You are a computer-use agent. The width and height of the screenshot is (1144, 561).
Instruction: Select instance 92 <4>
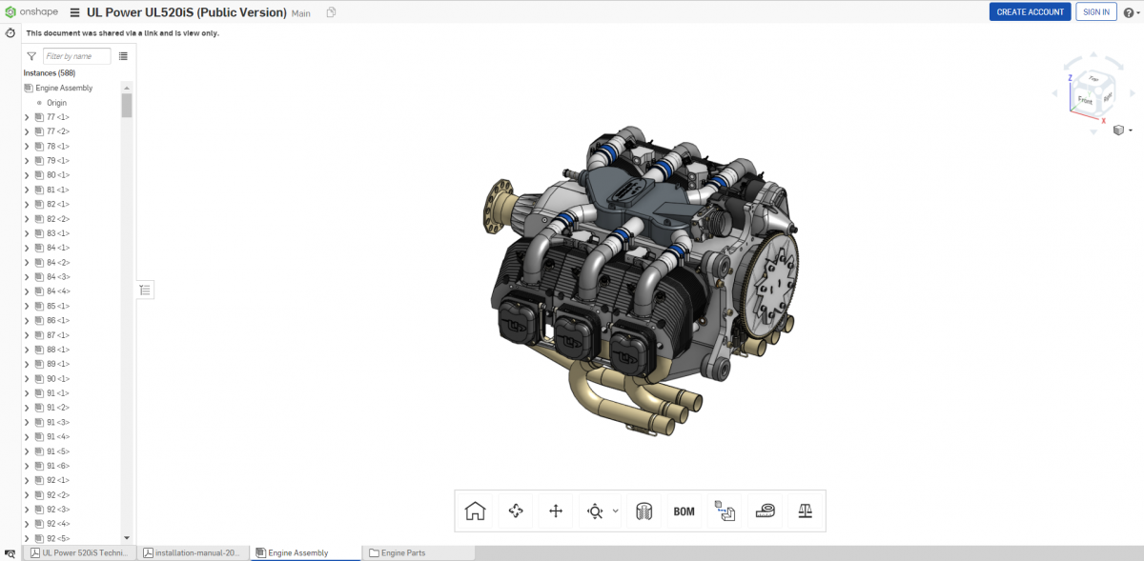(x=58, y=524)
